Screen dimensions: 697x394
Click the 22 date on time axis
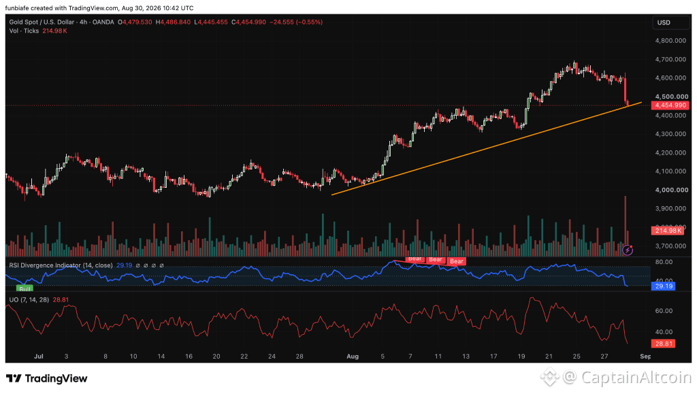(244, 357)
